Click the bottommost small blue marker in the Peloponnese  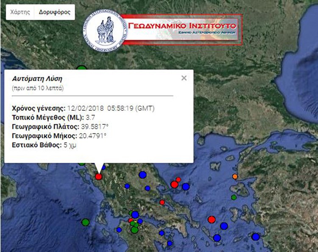click(170, 243)
